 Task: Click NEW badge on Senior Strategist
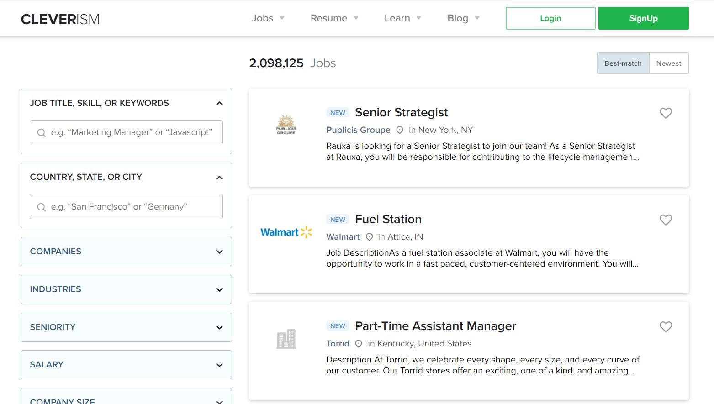tap(338, 113)
